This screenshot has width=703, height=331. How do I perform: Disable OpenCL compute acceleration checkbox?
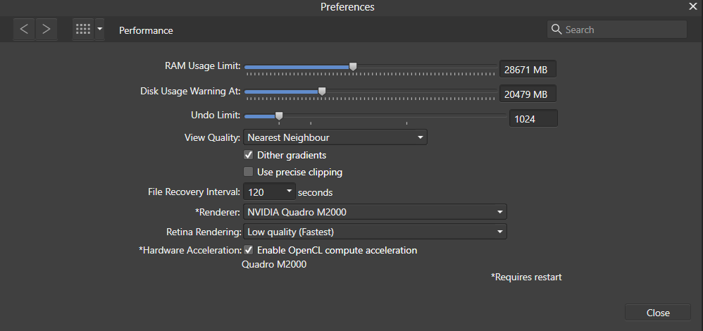click(x=248, y=250)
